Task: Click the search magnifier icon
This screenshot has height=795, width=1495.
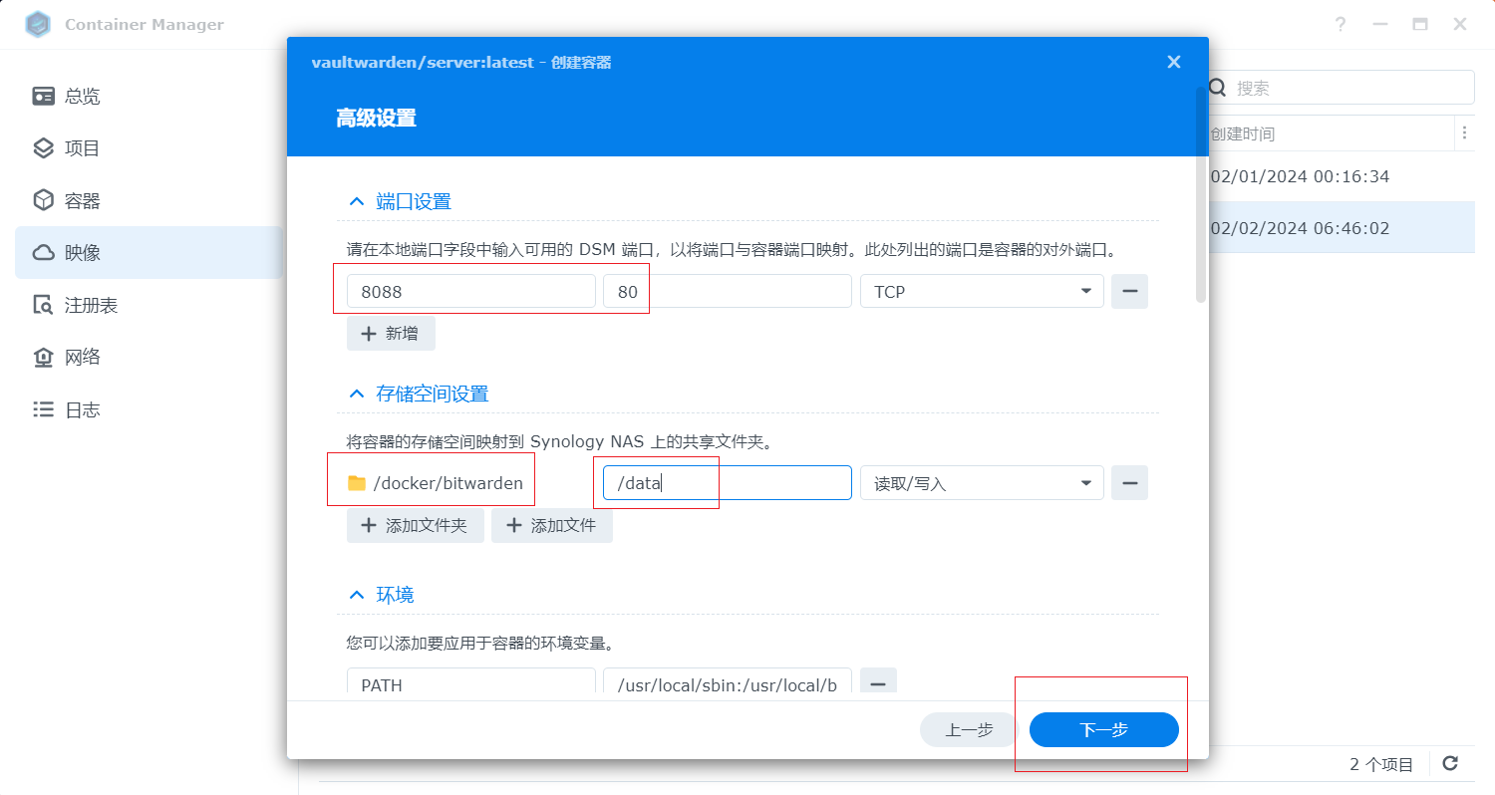Action: click(x=1217, y=88)
